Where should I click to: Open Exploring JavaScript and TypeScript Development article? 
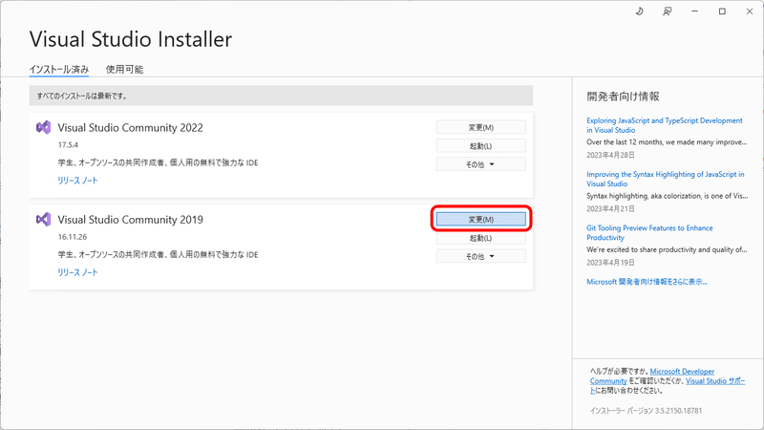pos(665,125)
